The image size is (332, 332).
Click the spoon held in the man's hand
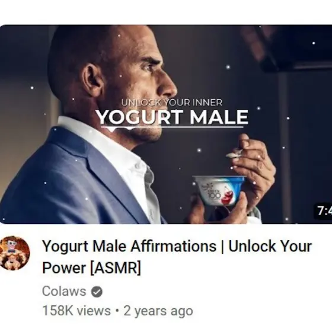234,154
